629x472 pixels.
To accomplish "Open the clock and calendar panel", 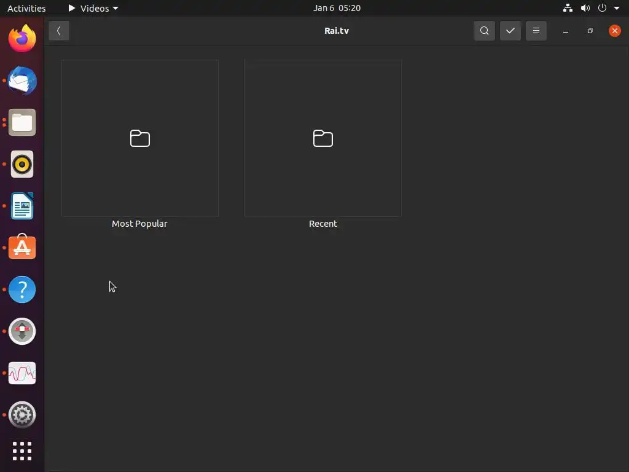I will (337, 8).
